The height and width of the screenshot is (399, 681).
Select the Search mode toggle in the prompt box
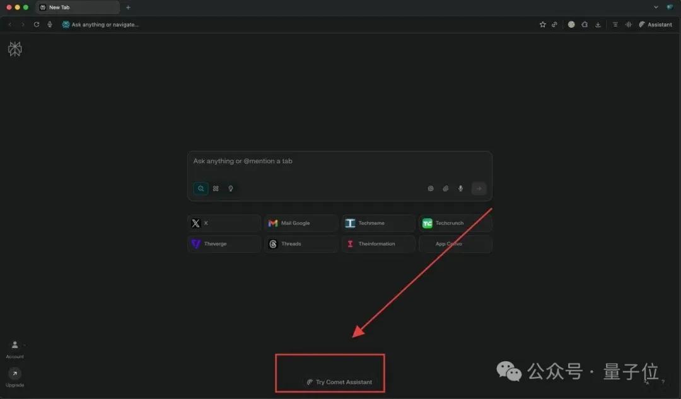pos(201,188)
